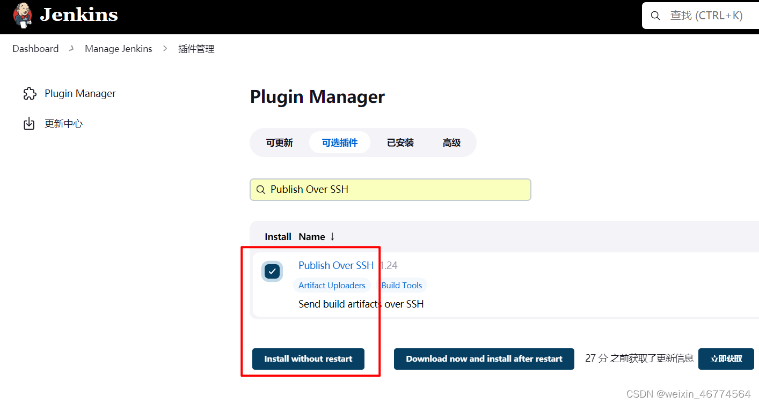Click the Plugin Manager page heading
Screen dimensions: 759x404
point(317,97)
